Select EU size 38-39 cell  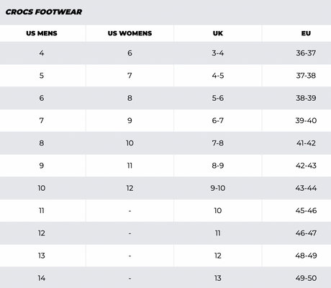pyautogui.click(x=306, y=98)
